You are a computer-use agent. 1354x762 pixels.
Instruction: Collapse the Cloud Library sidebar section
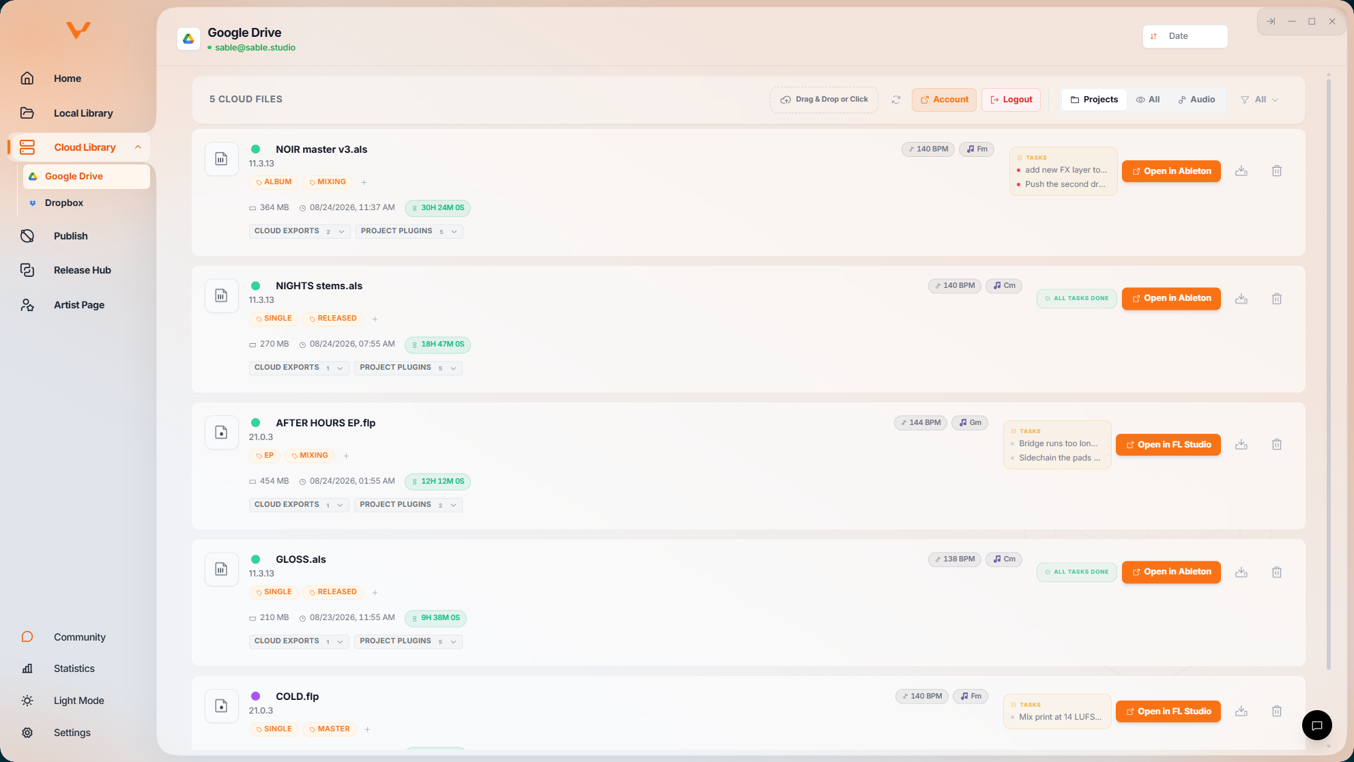click(x=138, y=147)
